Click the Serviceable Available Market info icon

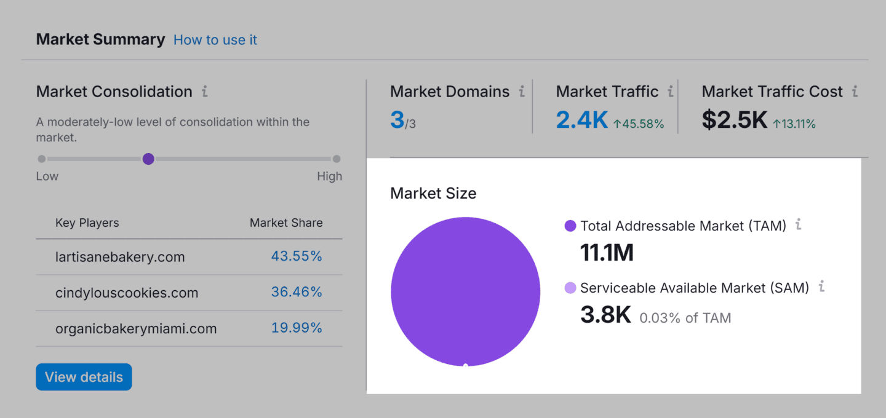822,286
